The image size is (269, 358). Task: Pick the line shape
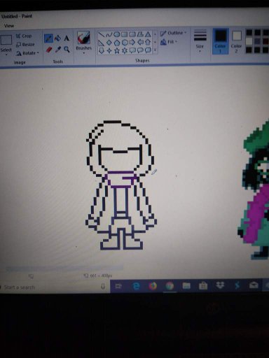(x=101, y=35)
